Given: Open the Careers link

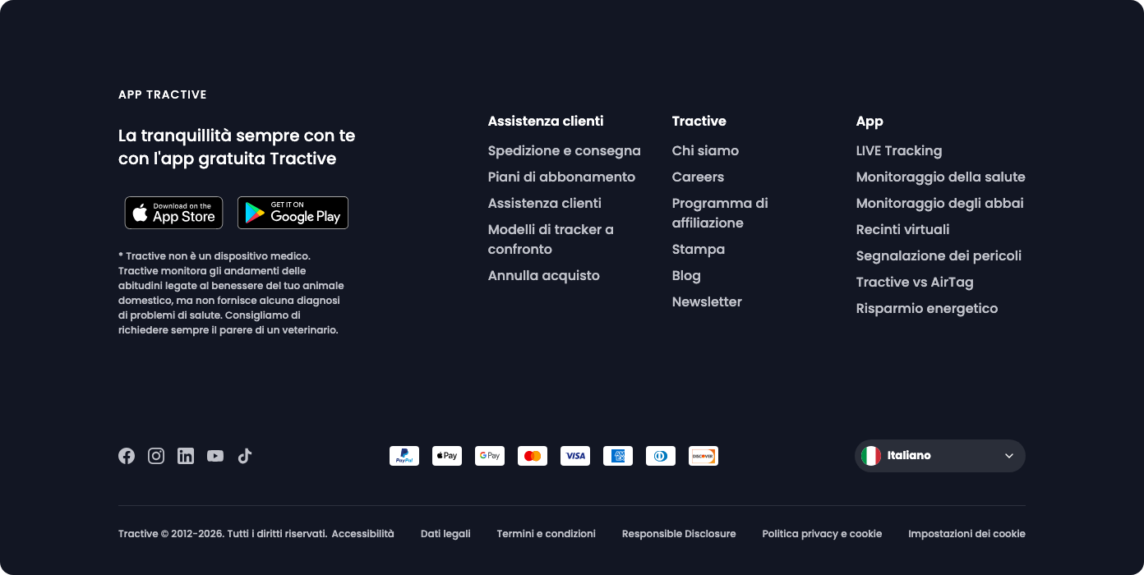Looking at the screenshot, I should click(698, 177).
